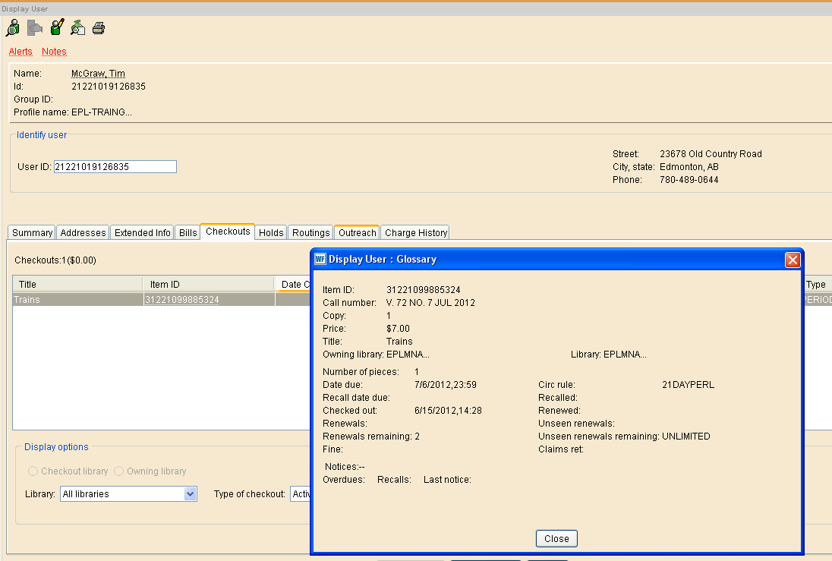This screenshot has height=561, width=832.
Task: Click the User ID input field
Action: click(115, 167)
